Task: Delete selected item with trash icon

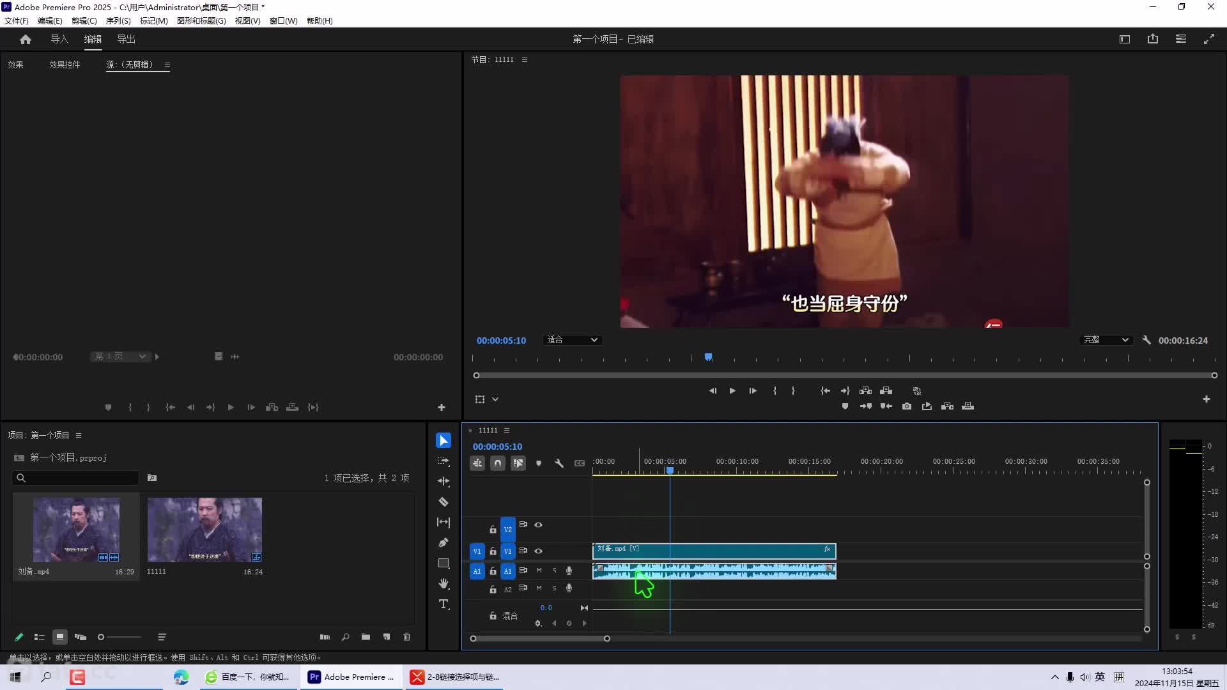Action: pyautogui.click(x=406, y=637)
